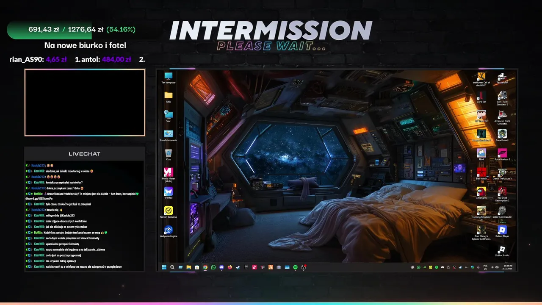Launch Euro Truck Simulator 2
The width and height of the screenshot is (542, 305).
(x=502, y=98)
